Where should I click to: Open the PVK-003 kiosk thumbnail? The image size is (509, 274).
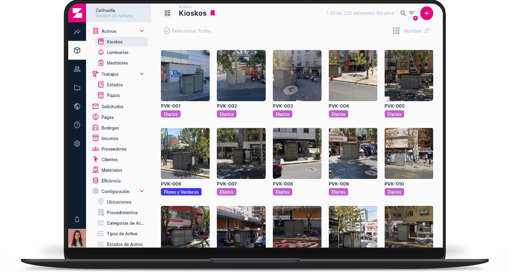coord(297,75)
